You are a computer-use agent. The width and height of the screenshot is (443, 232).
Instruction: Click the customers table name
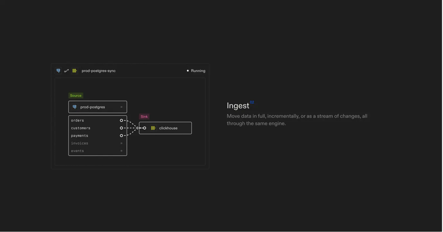coord(81,128)
